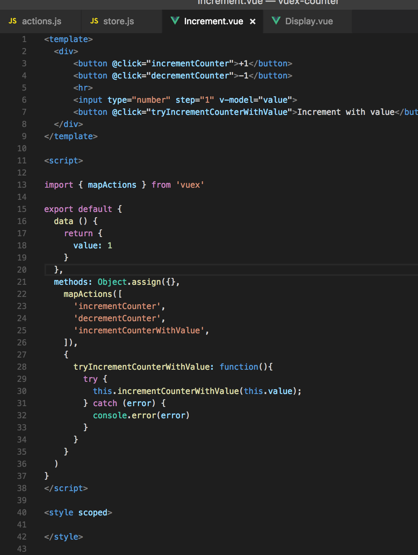Click the JS icon on actions.js tab
Screen dimensions: 418x555
pyautogui.click(x=13, y=21)
